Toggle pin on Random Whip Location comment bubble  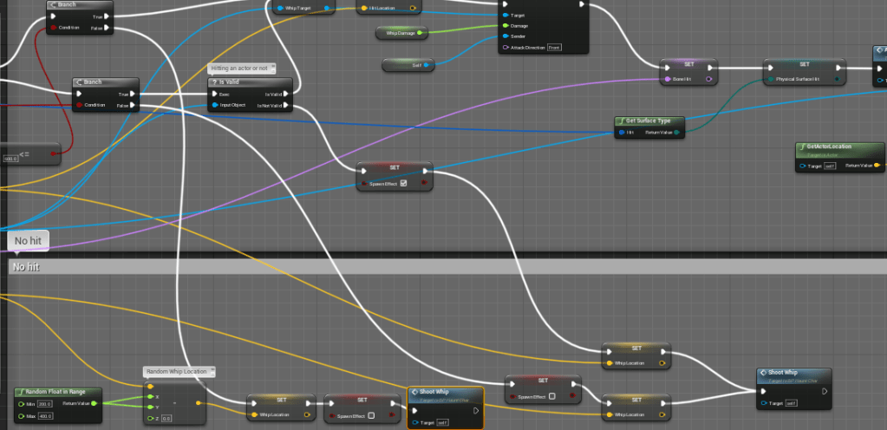(211, 371)
